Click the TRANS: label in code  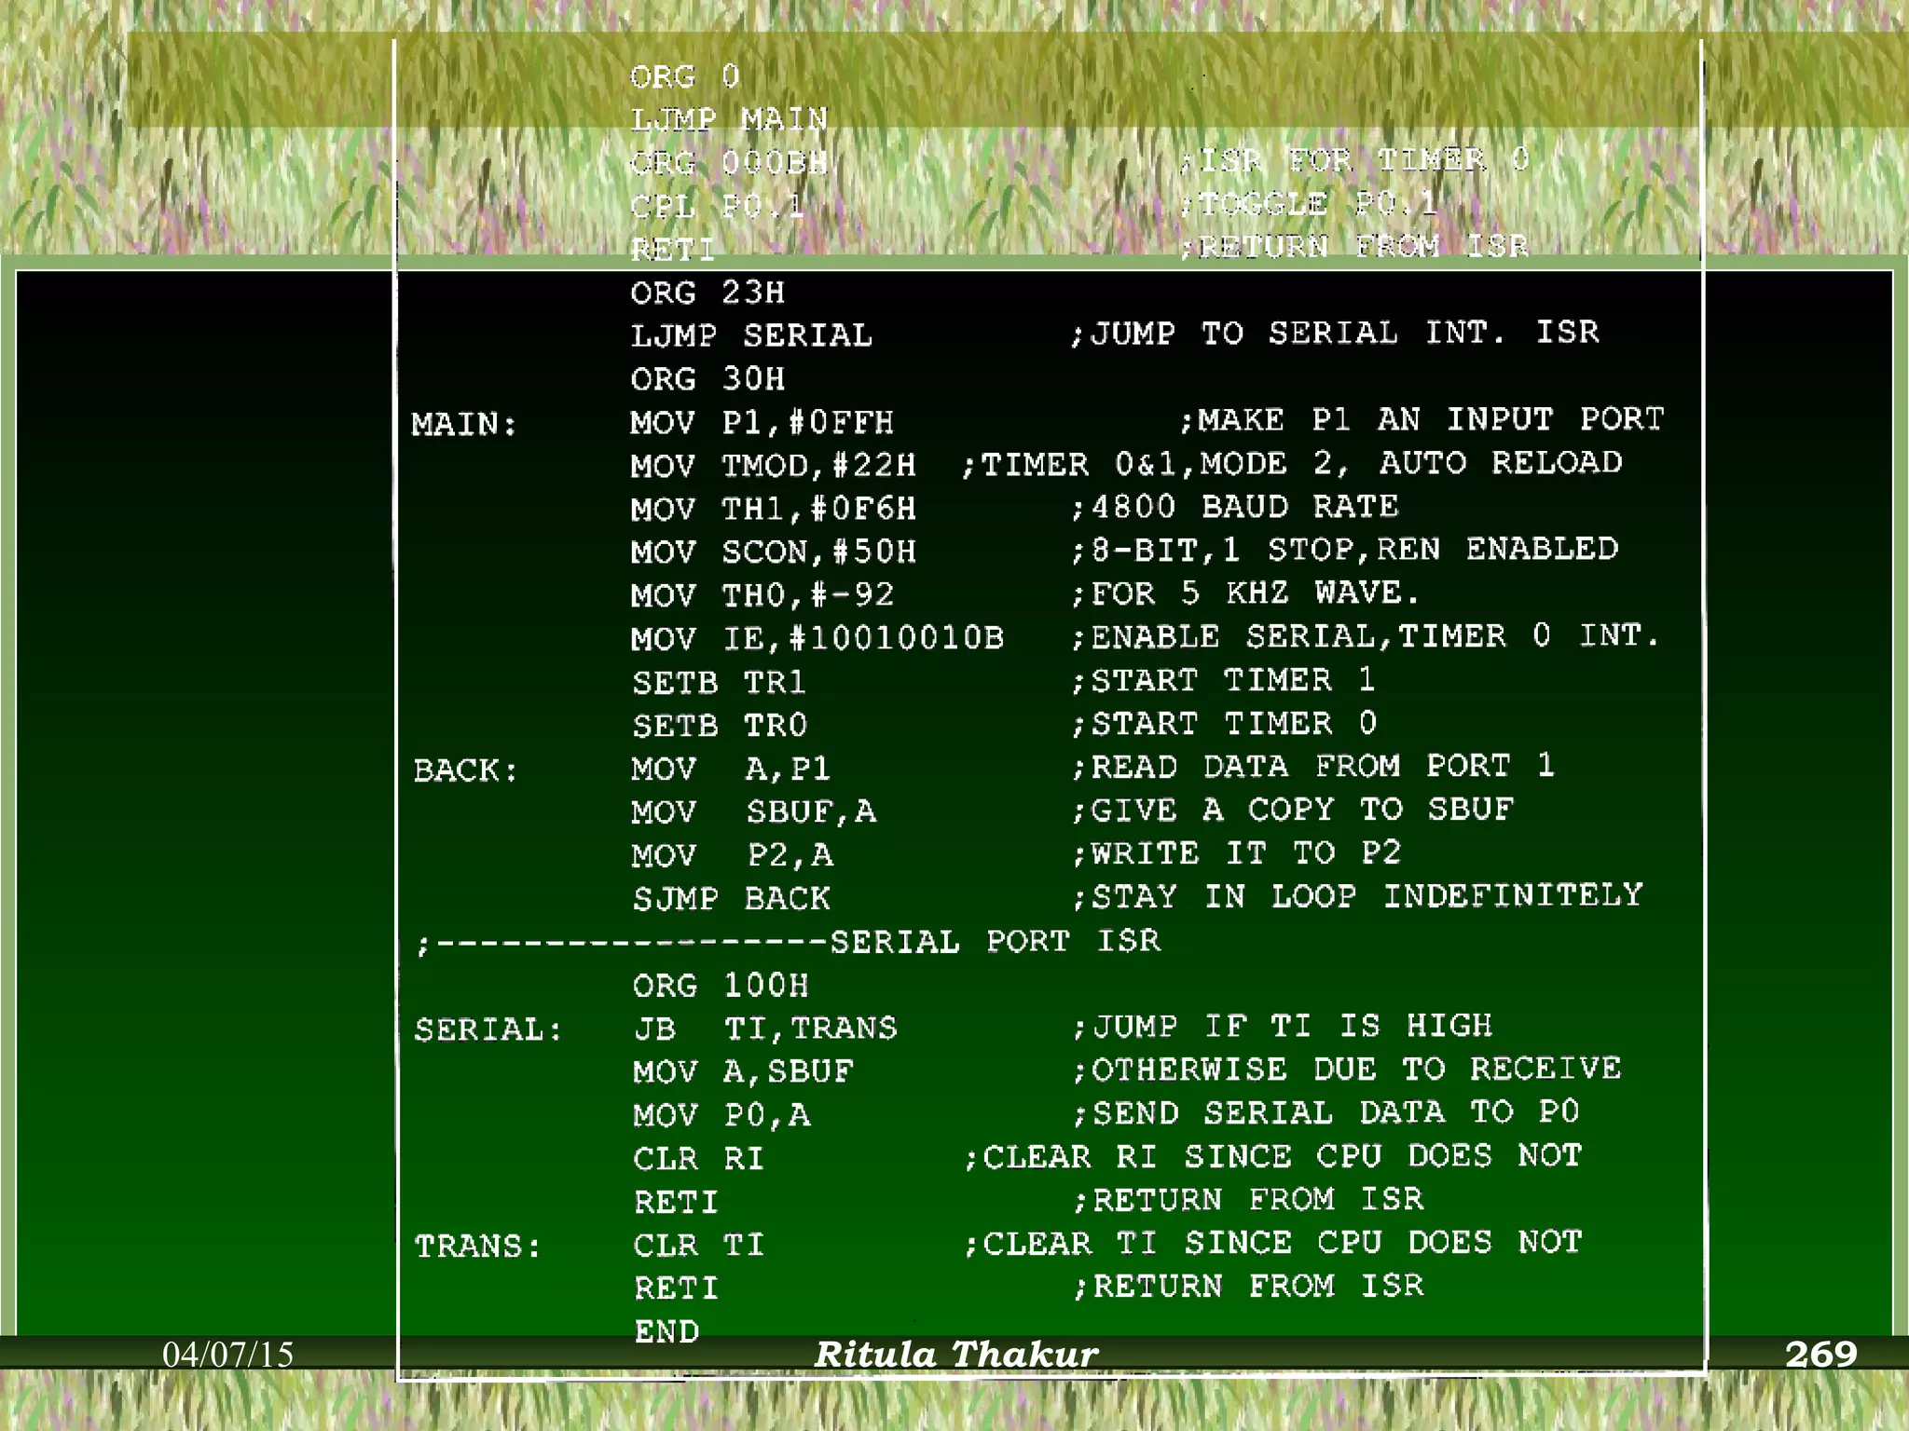coord(477,1246)
